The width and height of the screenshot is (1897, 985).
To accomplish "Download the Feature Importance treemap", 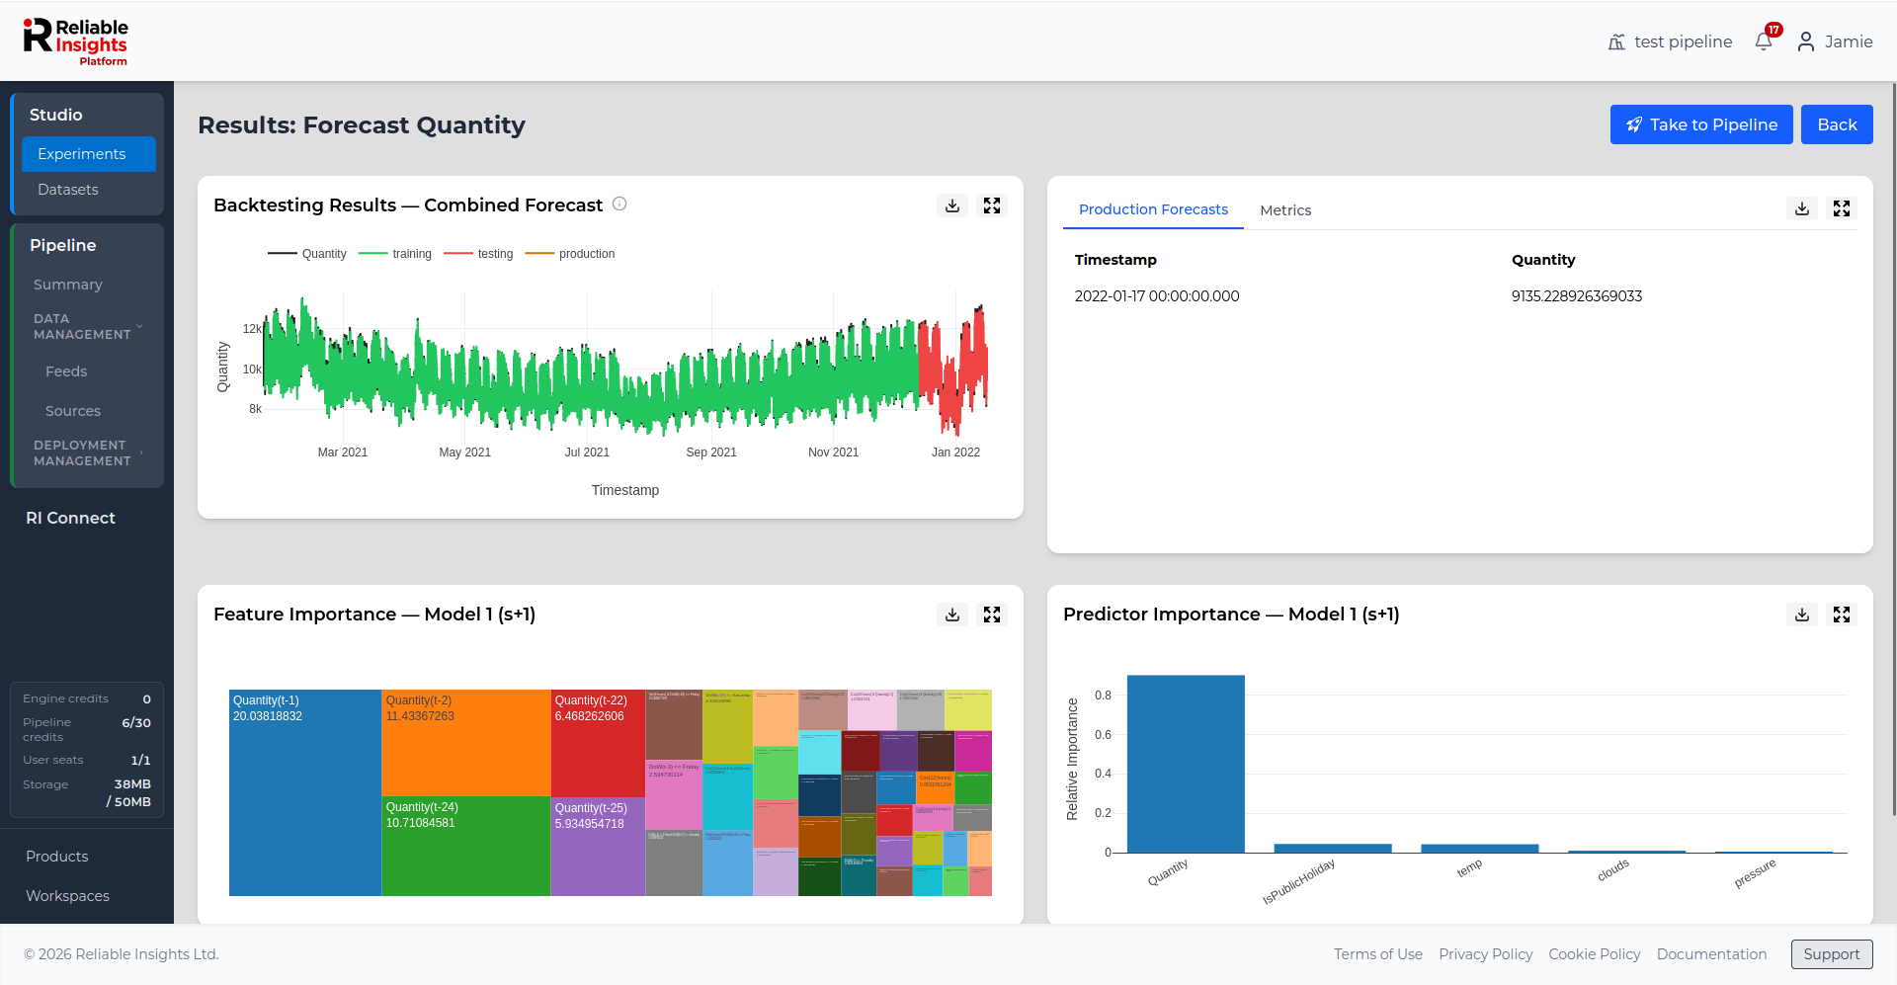I will (x=952, y=615).
